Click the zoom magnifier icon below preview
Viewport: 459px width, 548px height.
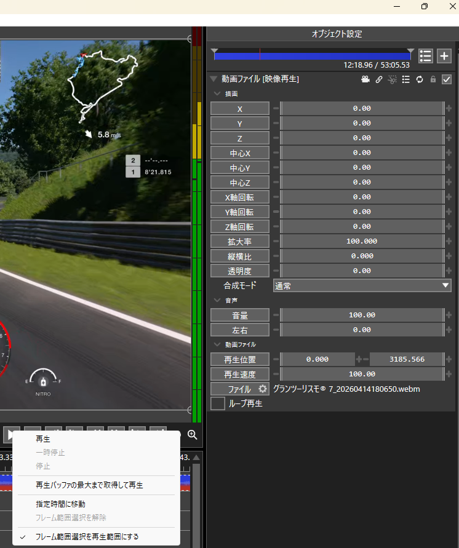pyautogui.click(x=192, y=434)
